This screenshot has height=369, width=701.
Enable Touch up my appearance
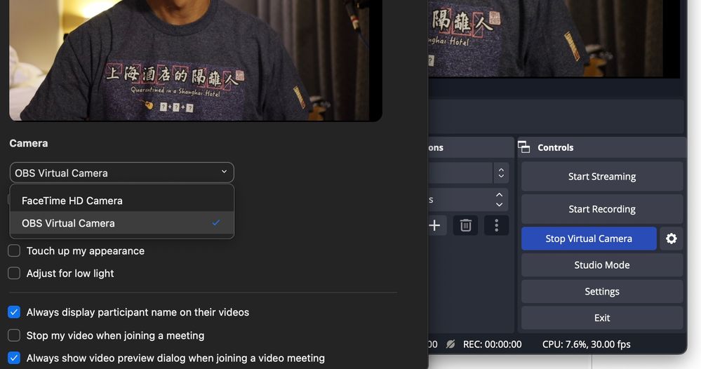[14, 250]
